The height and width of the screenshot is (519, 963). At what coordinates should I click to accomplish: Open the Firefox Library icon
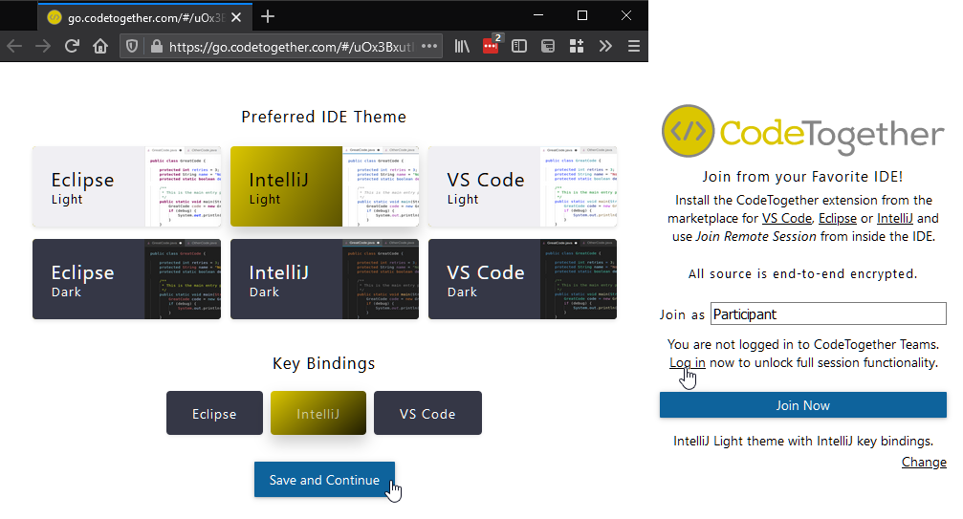[x=462, y=46]
